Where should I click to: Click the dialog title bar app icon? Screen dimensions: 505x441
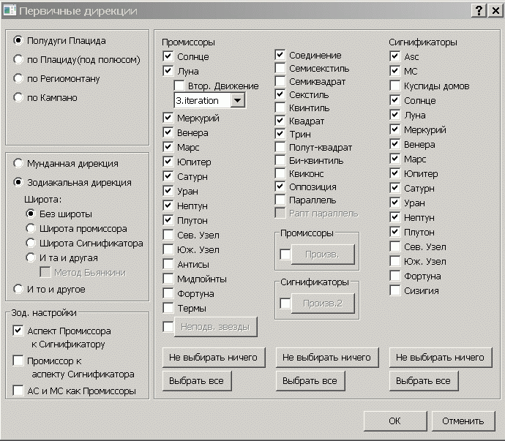pos(10,11)
